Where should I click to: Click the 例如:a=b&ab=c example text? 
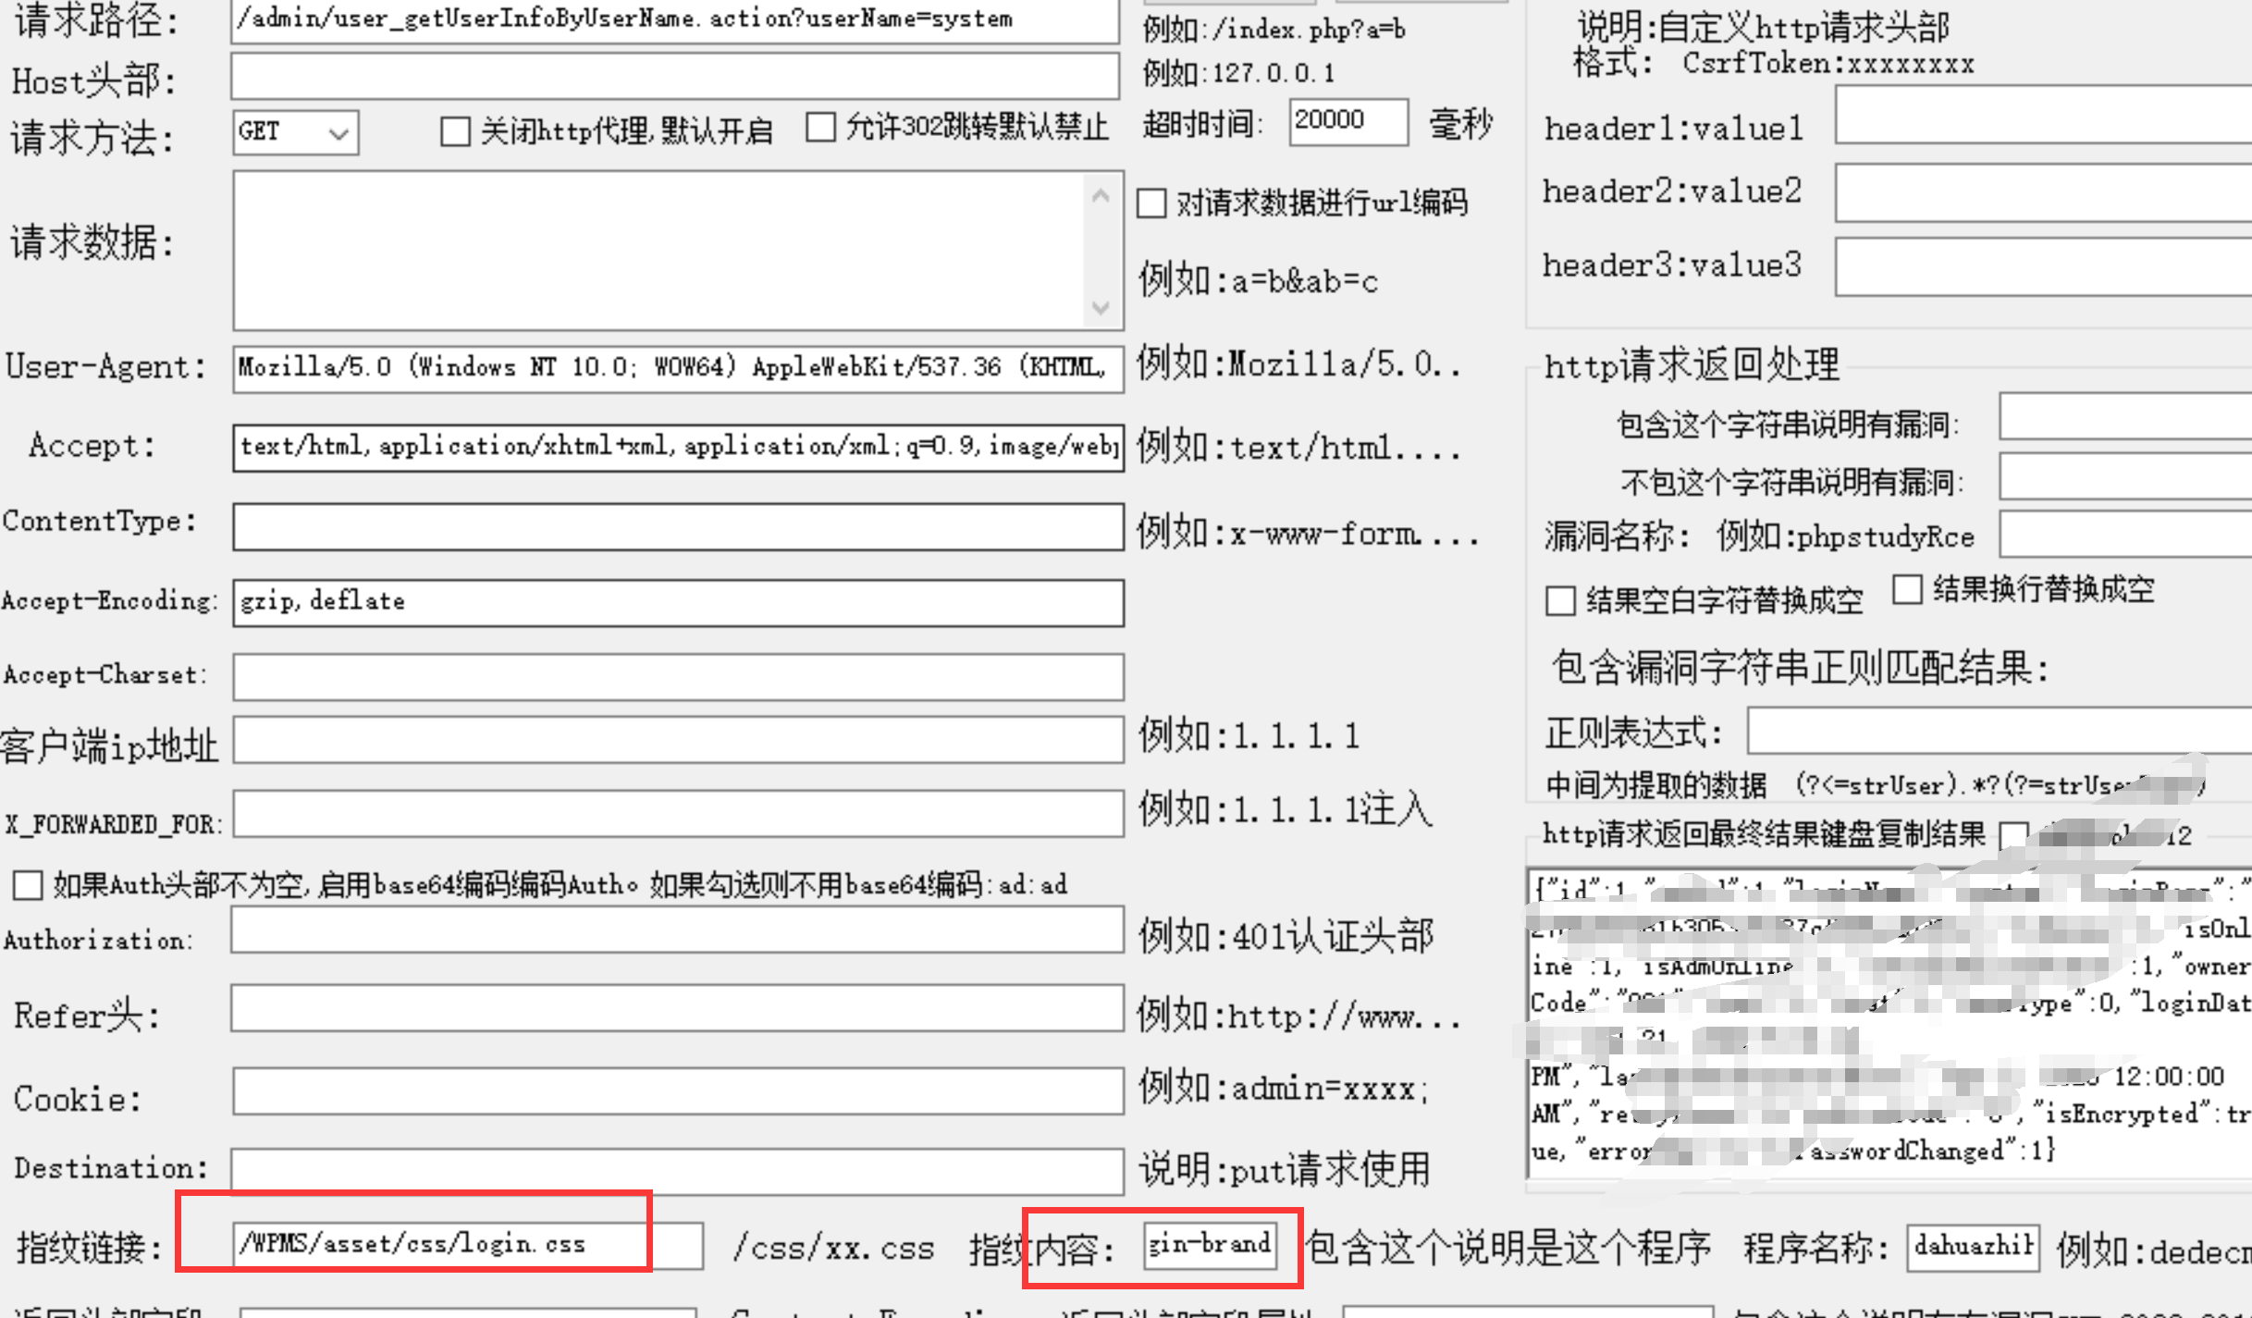tap(1259, 280)
